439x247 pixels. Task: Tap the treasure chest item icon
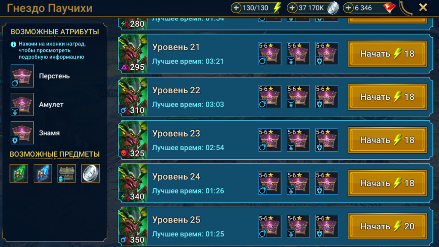coord(66,173)
